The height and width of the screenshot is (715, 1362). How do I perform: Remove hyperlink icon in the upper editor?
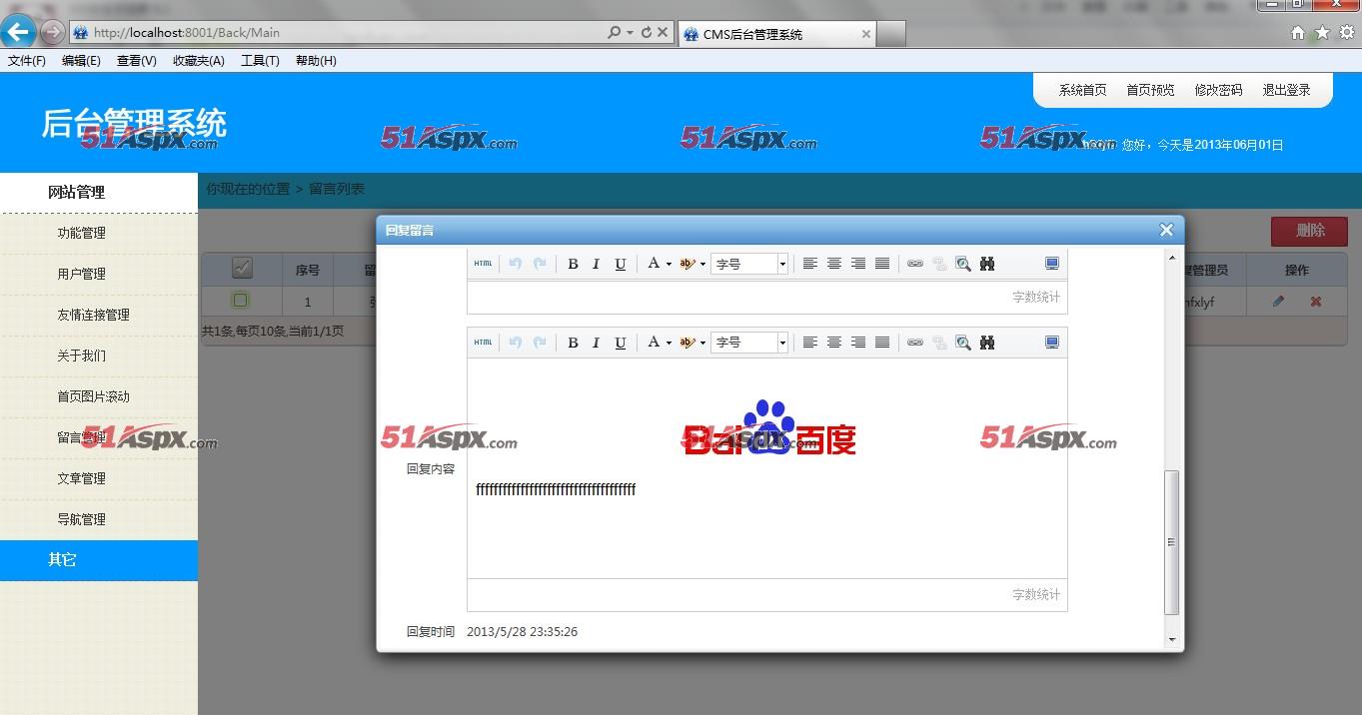pos(939,264)
